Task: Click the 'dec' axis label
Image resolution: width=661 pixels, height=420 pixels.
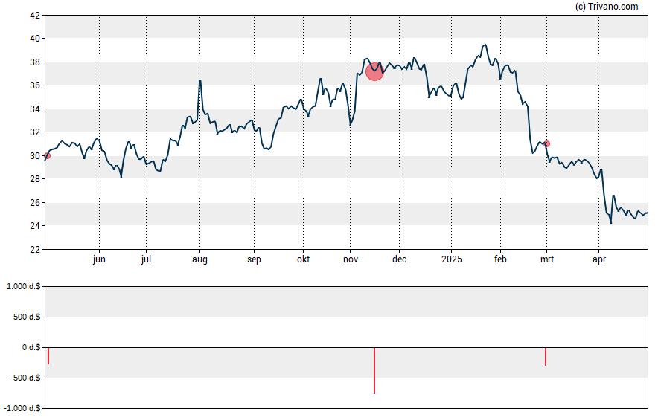Action: tap(399, 259)
